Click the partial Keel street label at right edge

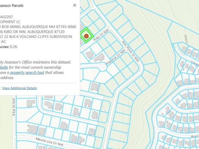pos(195,136)
